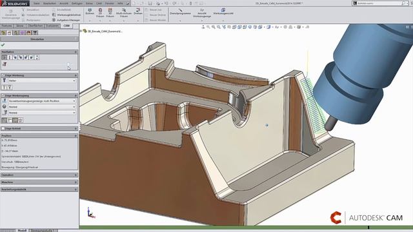Open Gesamtwerkzeugweganzeige toolpath dropdown

(x=42, y=101)
